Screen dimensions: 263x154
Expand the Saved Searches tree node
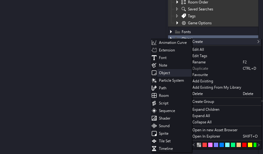(x=177, y=9)
